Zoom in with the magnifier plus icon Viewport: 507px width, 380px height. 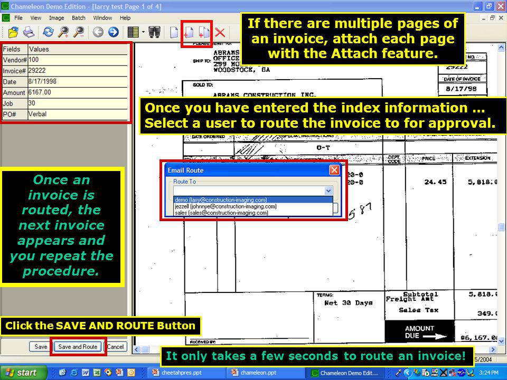tap(63, 32)
